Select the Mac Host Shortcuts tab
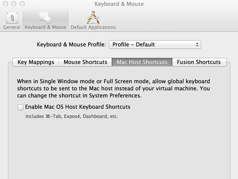Screen dimensions: 238x179 142,62
